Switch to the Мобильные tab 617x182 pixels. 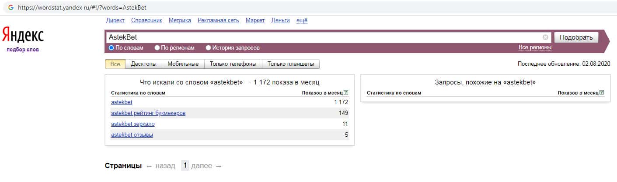[x=183, y=64]
